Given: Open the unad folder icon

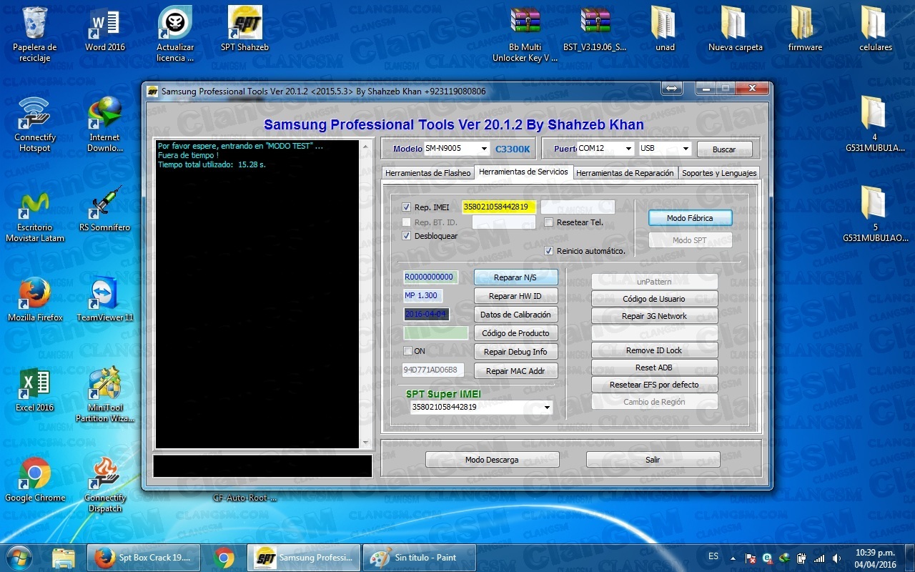Looking at the screenshot, I should (x=665, y=29).
